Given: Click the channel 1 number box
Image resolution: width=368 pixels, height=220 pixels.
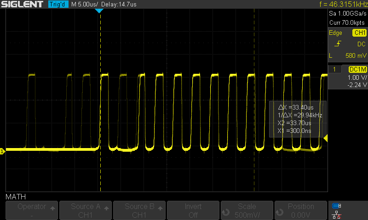Looking at the screenshot, I should (334, 69).
